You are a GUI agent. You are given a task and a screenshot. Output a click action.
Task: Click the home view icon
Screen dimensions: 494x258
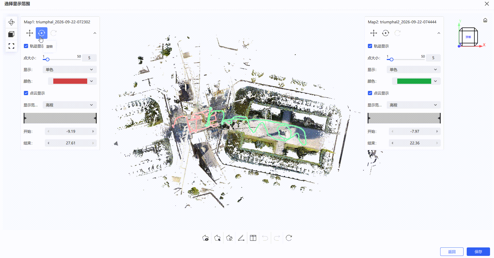(x=485, y=20)
